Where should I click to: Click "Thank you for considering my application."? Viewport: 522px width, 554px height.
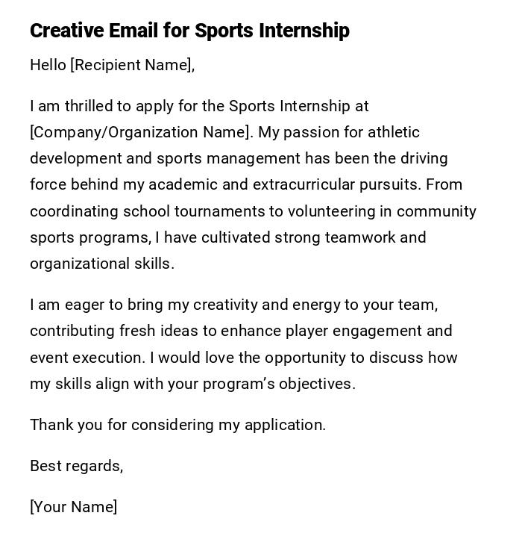point(177,425)
